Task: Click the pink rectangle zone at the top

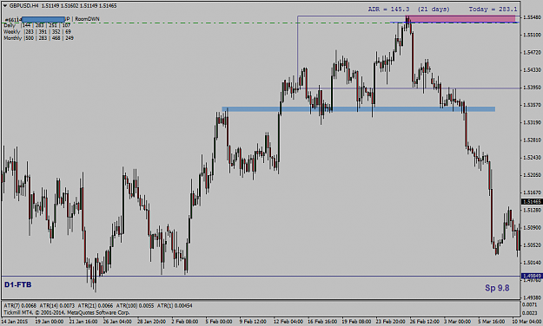Action: click(x=460, y=19)
